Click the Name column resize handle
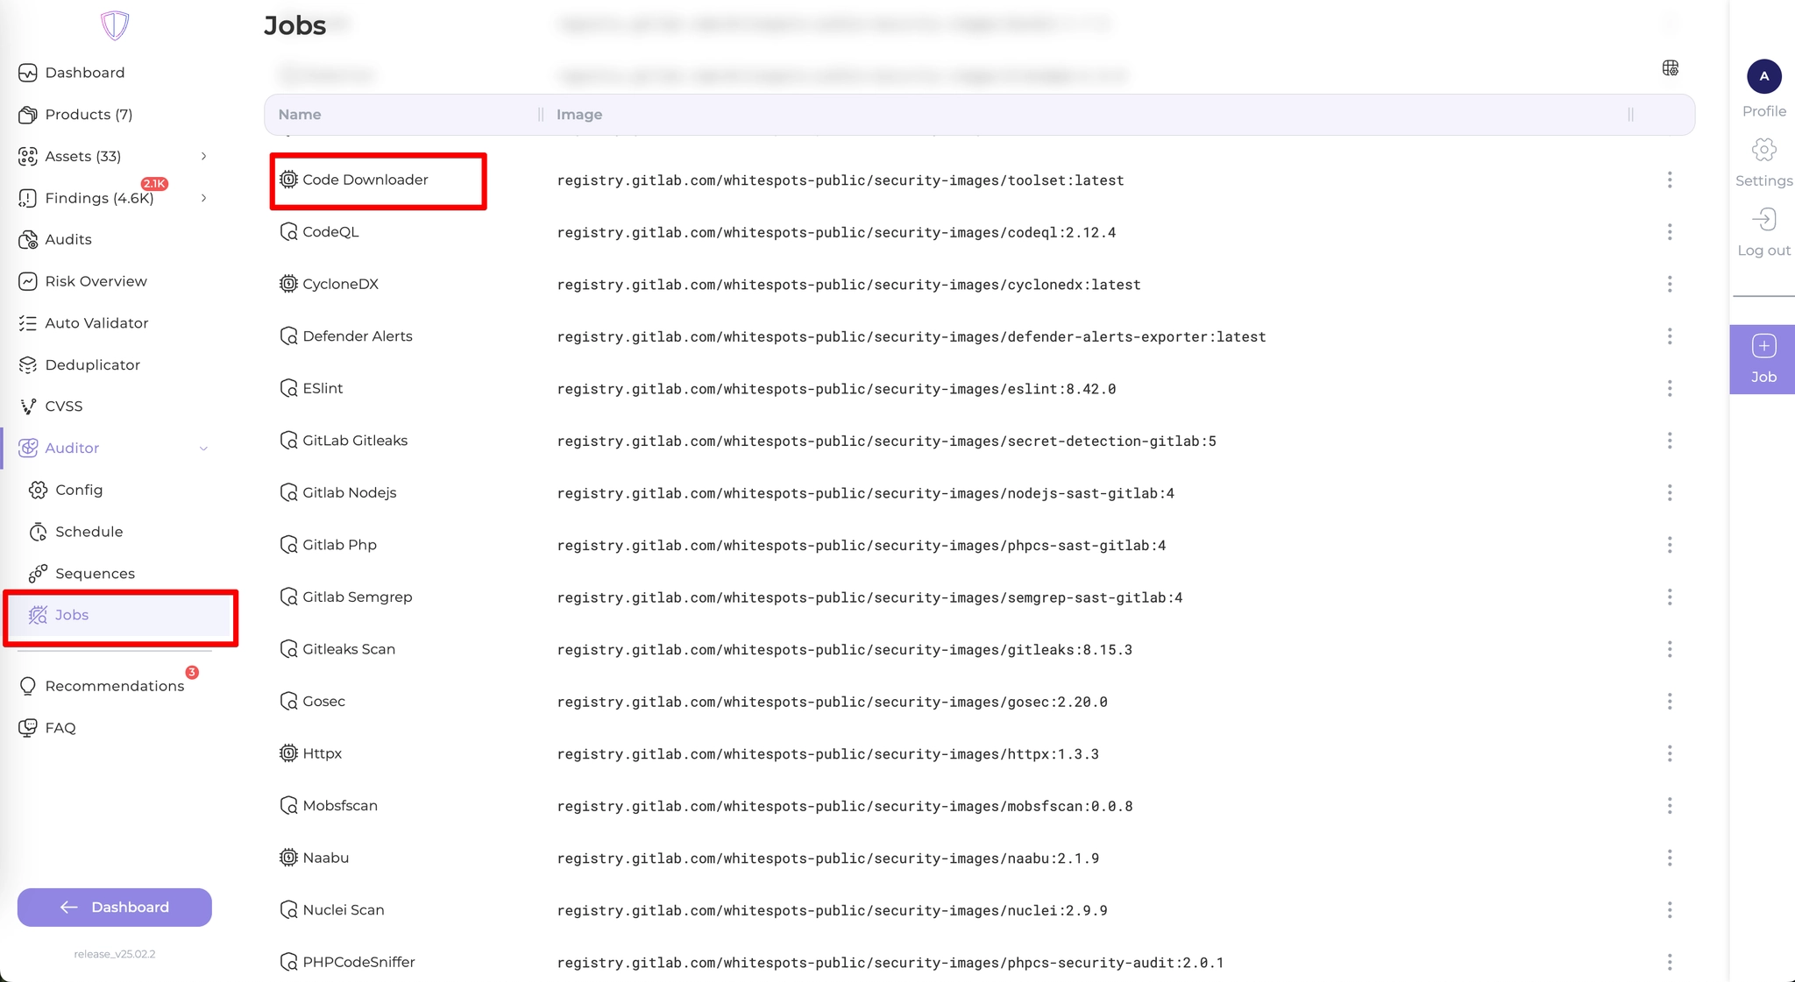1795x982 pixels. pyautogui.click(x=540, y=115)
